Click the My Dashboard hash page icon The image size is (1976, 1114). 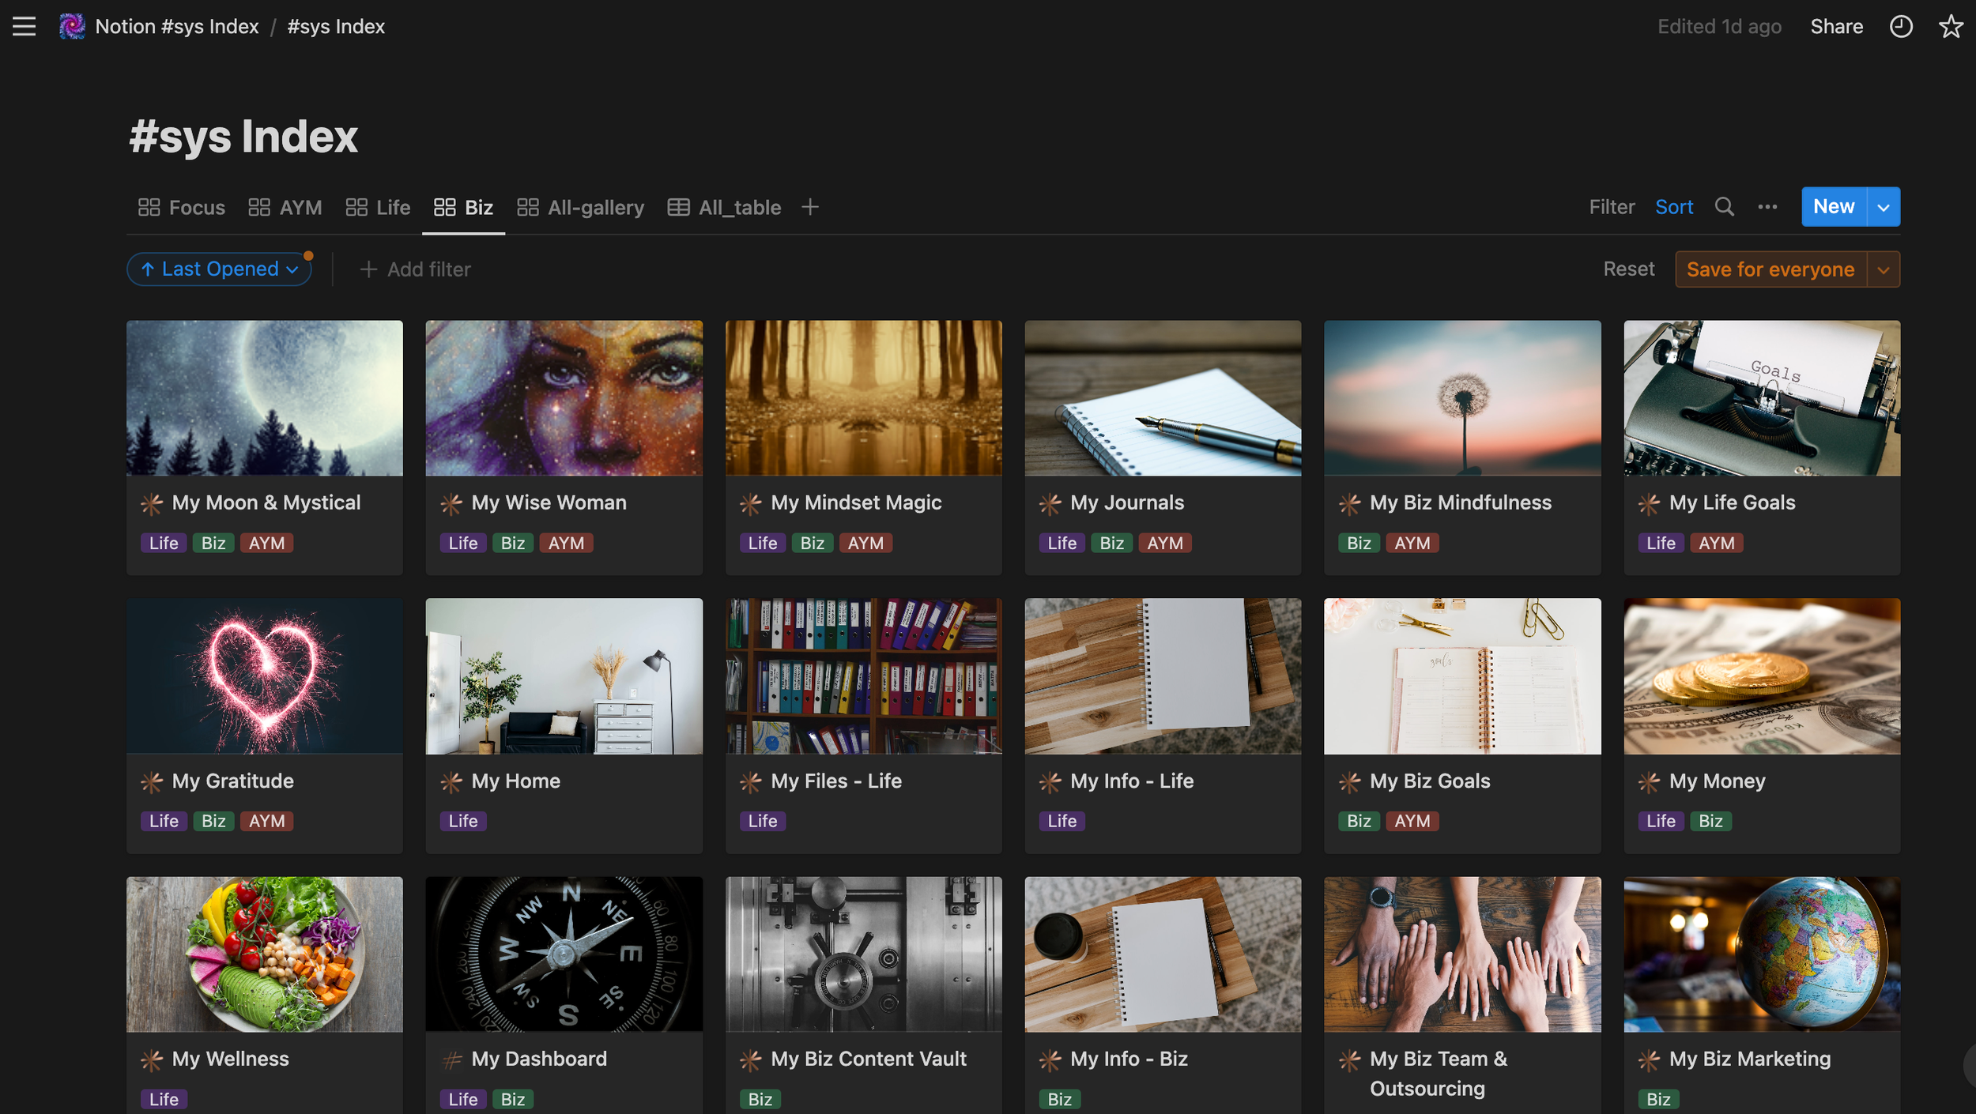coord(451,1059)
